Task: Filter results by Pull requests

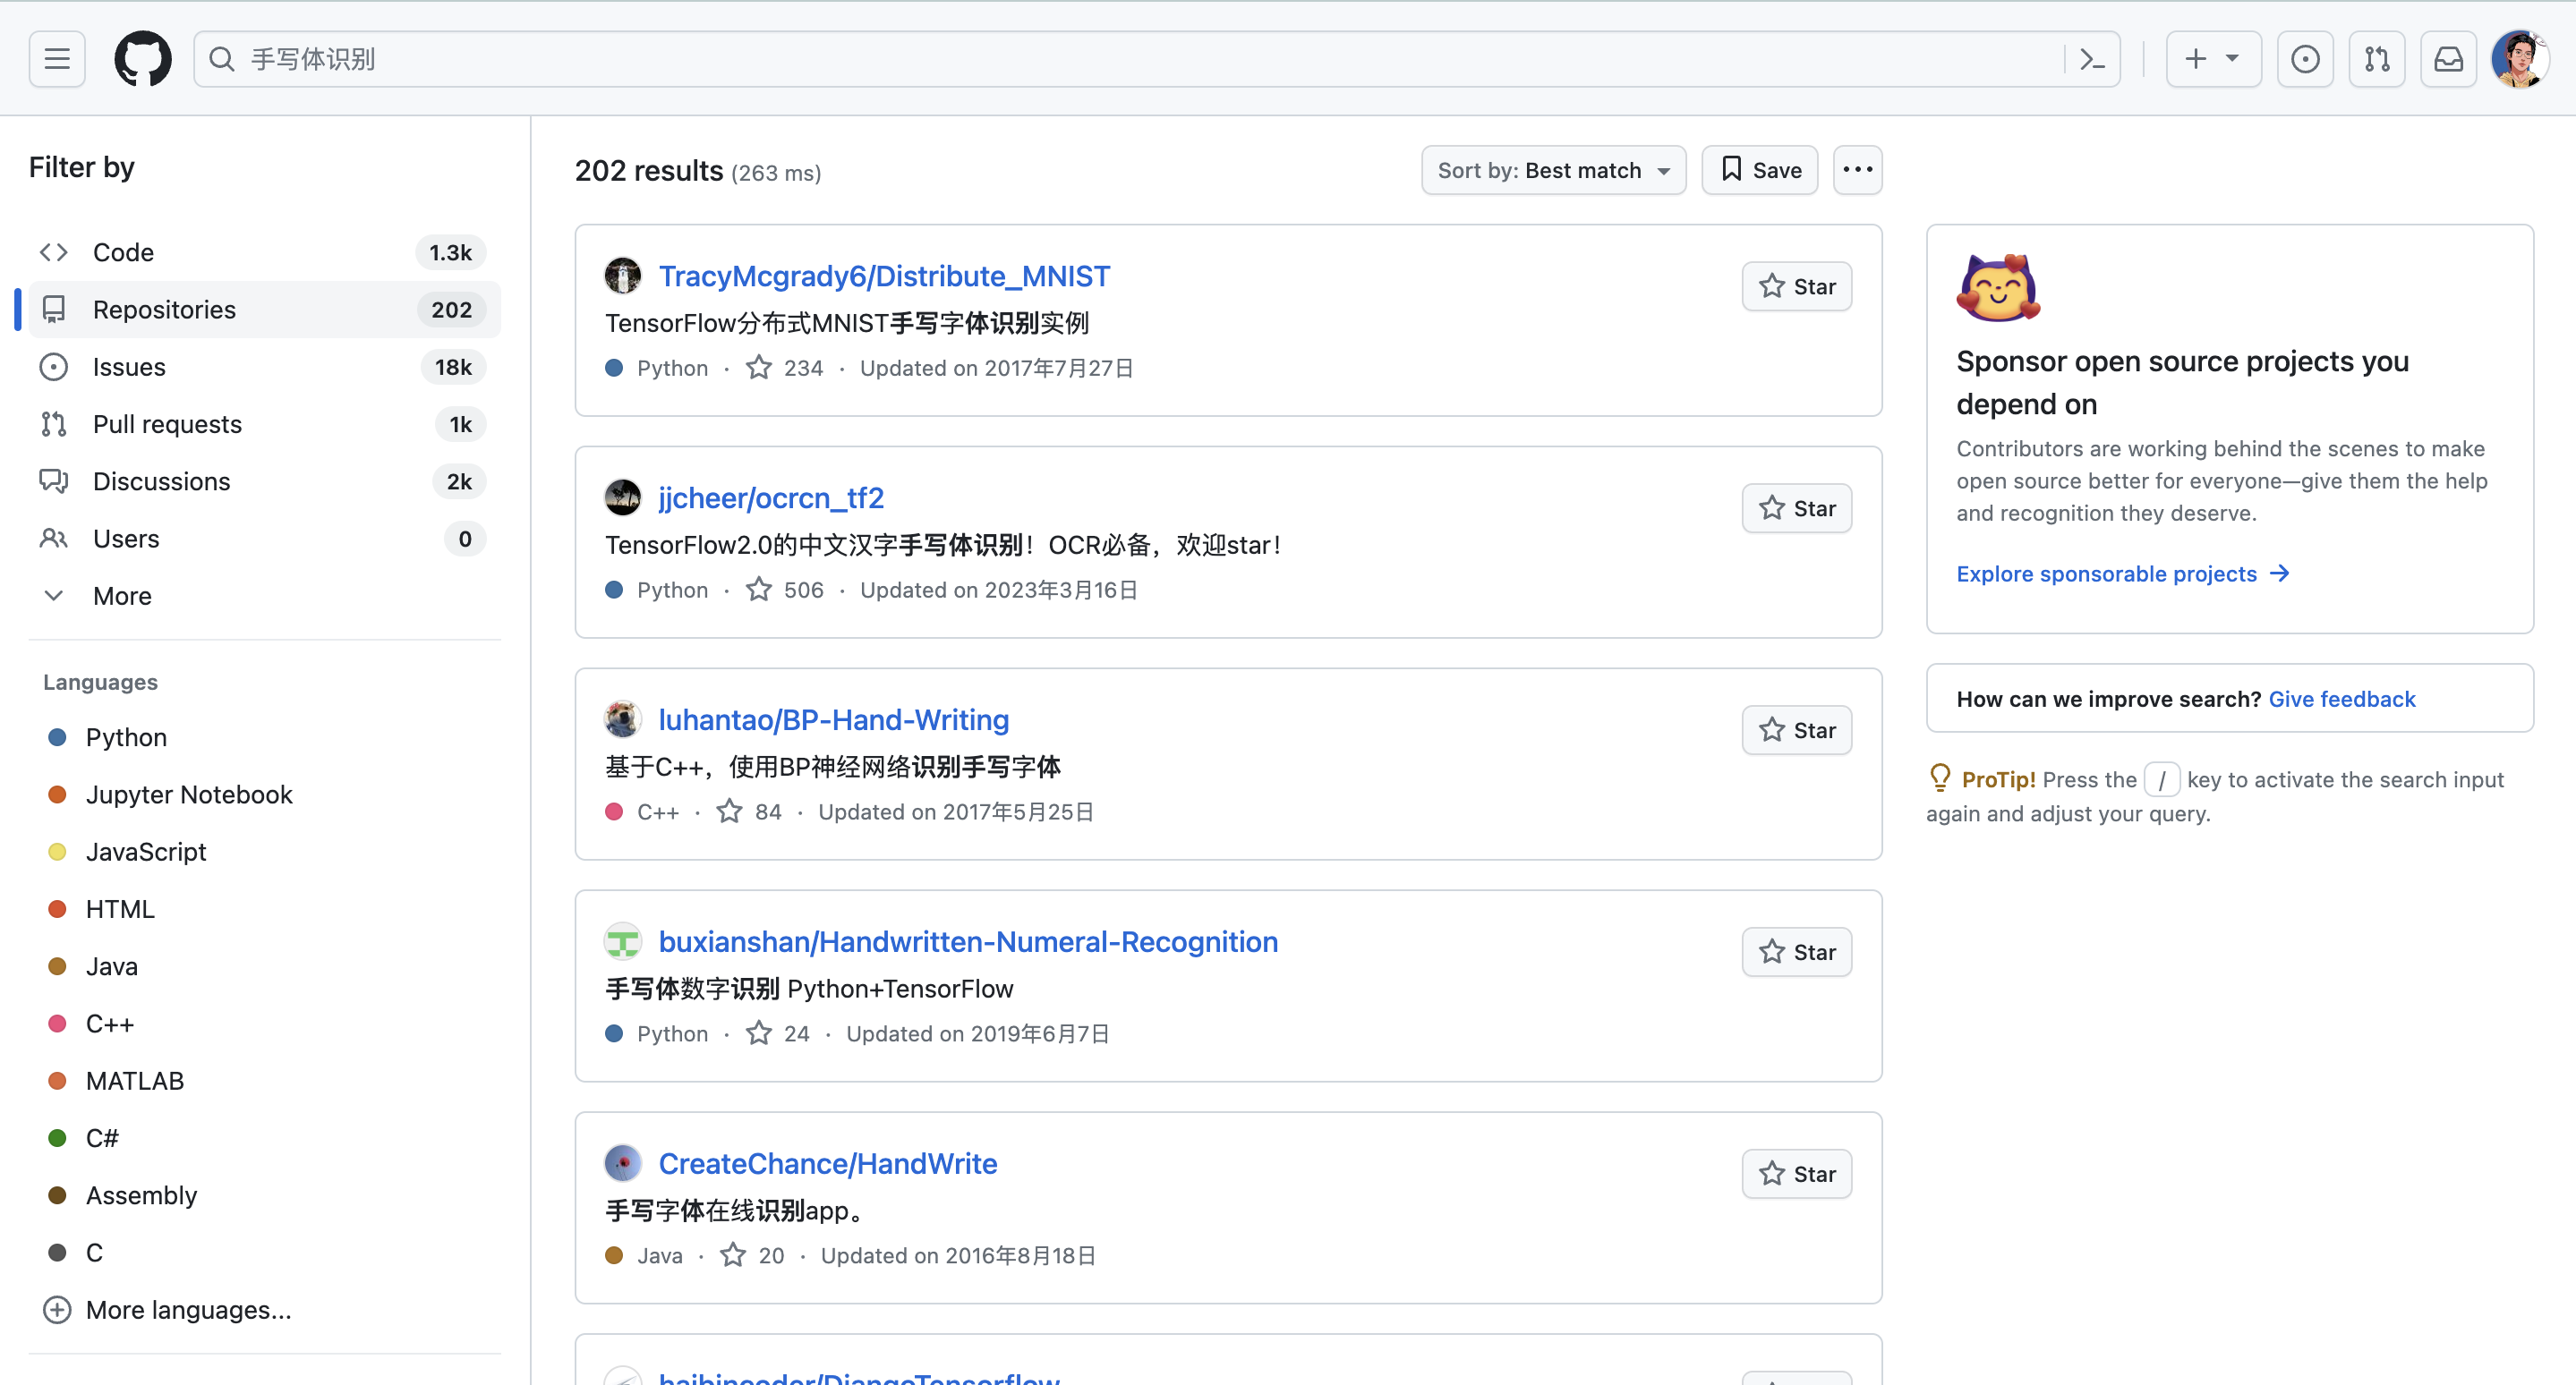Action: 264,424
